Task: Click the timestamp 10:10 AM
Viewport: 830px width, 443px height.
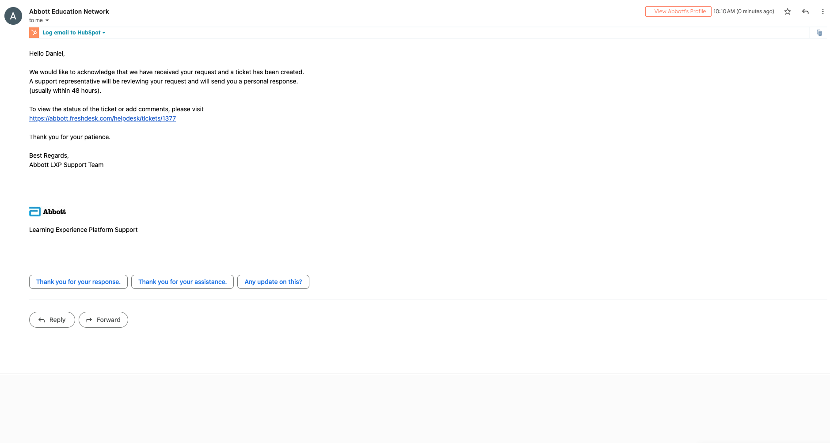Action: point(744,11)
